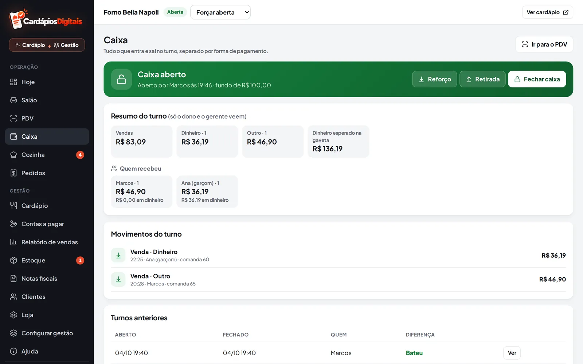Open Salão from sidebar icon

tap(13, 100)
